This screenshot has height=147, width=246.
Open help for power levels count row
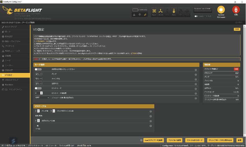[150, 121]
